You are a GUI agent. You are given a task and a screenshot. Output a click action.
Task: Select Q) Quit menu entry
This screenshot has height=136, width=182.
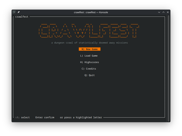pos(90,75)
